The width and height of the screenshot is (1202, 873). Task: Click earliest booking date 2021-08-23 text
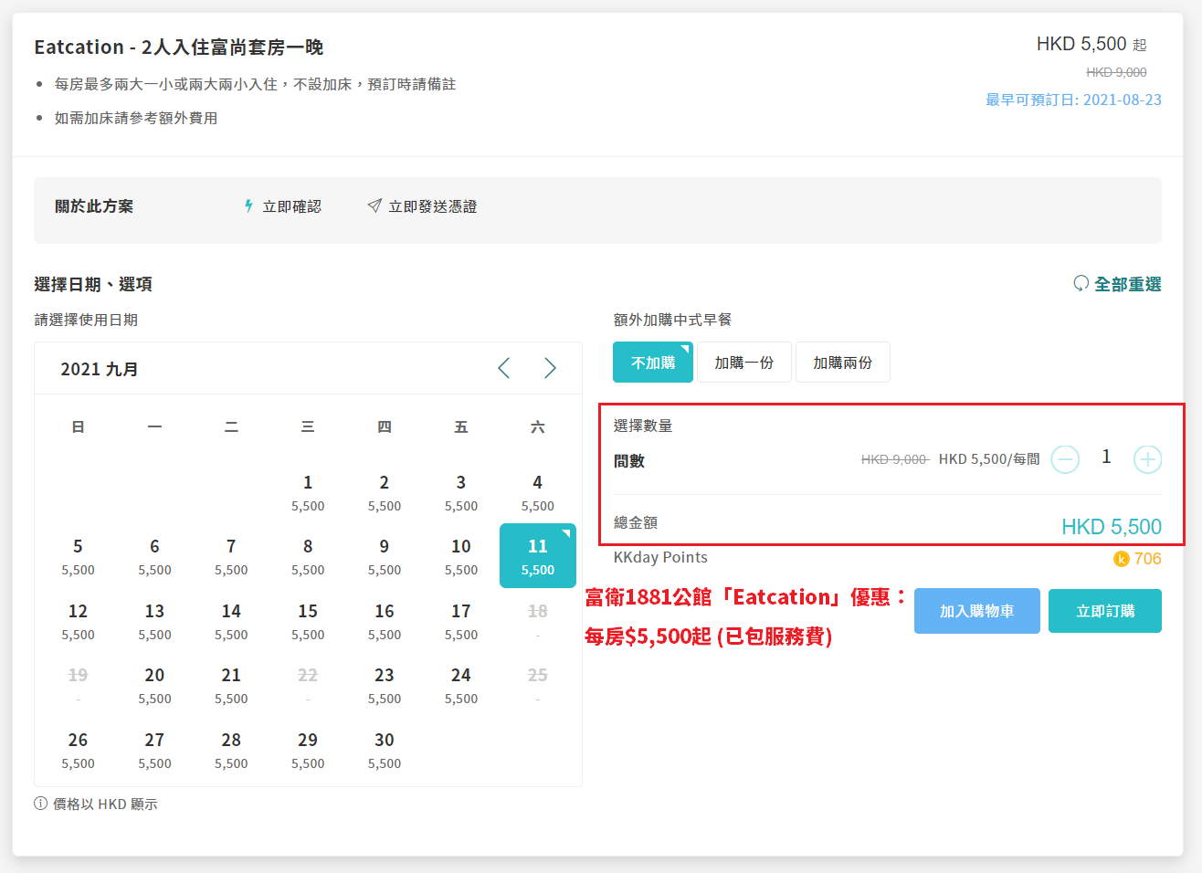click(1073, 100)
